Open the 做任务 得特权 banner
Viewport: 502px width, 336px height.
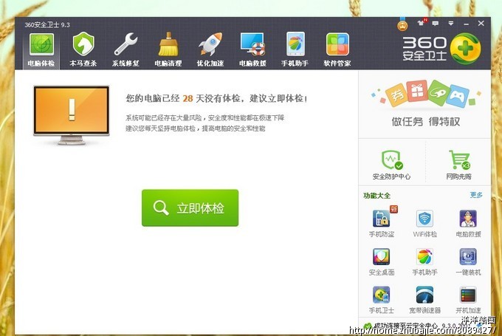click(425, 104)
